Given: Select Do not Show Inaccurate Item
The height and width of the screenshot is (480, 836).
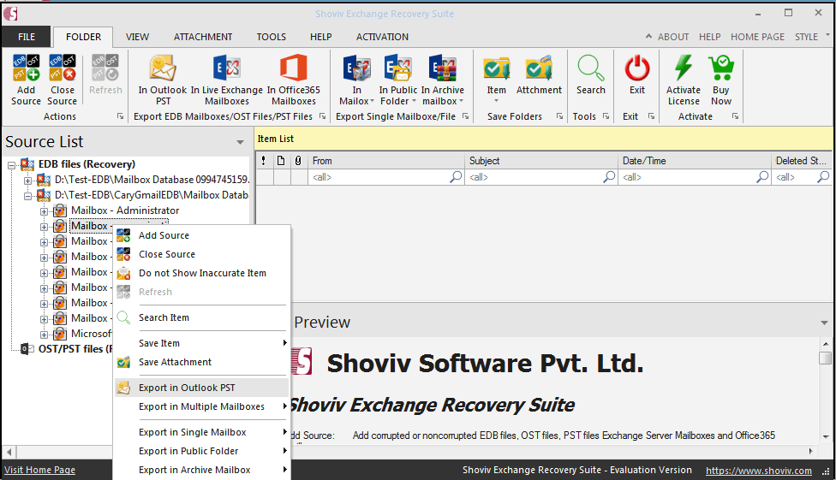Looking at the screenshot, I should click(x=202, y=273).
